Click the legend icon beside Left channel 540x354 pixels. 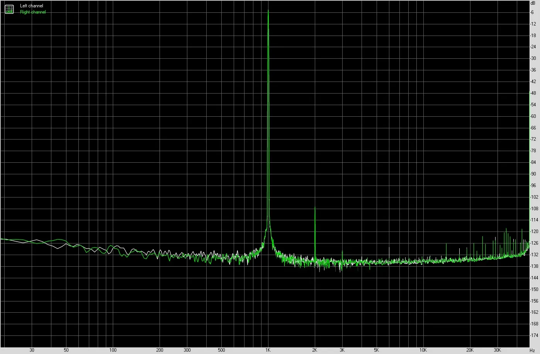click(x=9, y=9)
